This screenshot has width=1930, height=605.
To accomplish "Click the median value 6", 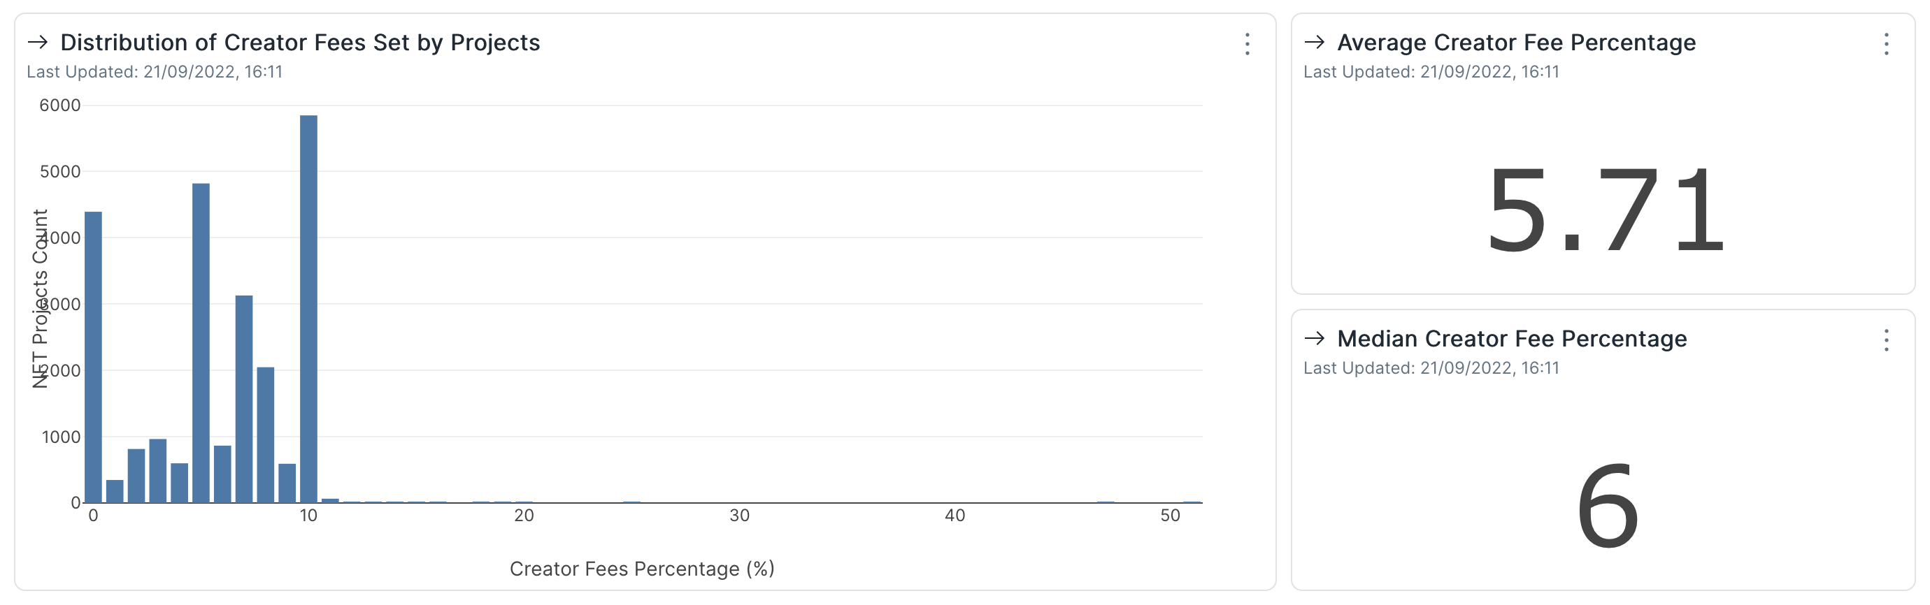I will pyautogui.click(x=1606, y=506).
